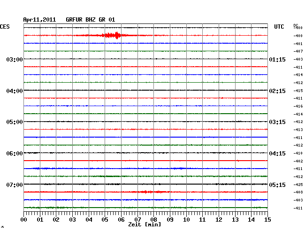Click the 'Zeit [min]' axis title
This screenshot has width=305, height=232.
tap(145, 224)
